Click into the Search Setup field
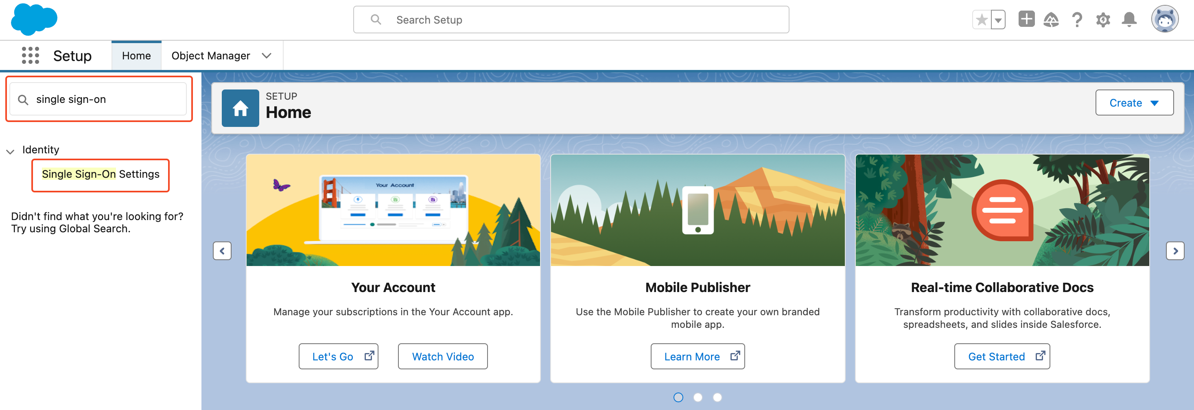 pos(571,20)
